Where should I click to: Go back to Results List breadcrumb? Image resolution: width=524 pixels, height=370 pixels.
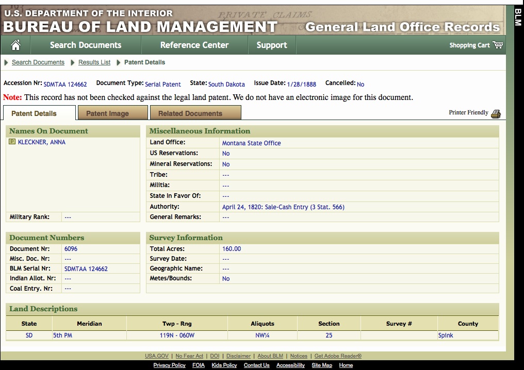[x=94, y=62]
